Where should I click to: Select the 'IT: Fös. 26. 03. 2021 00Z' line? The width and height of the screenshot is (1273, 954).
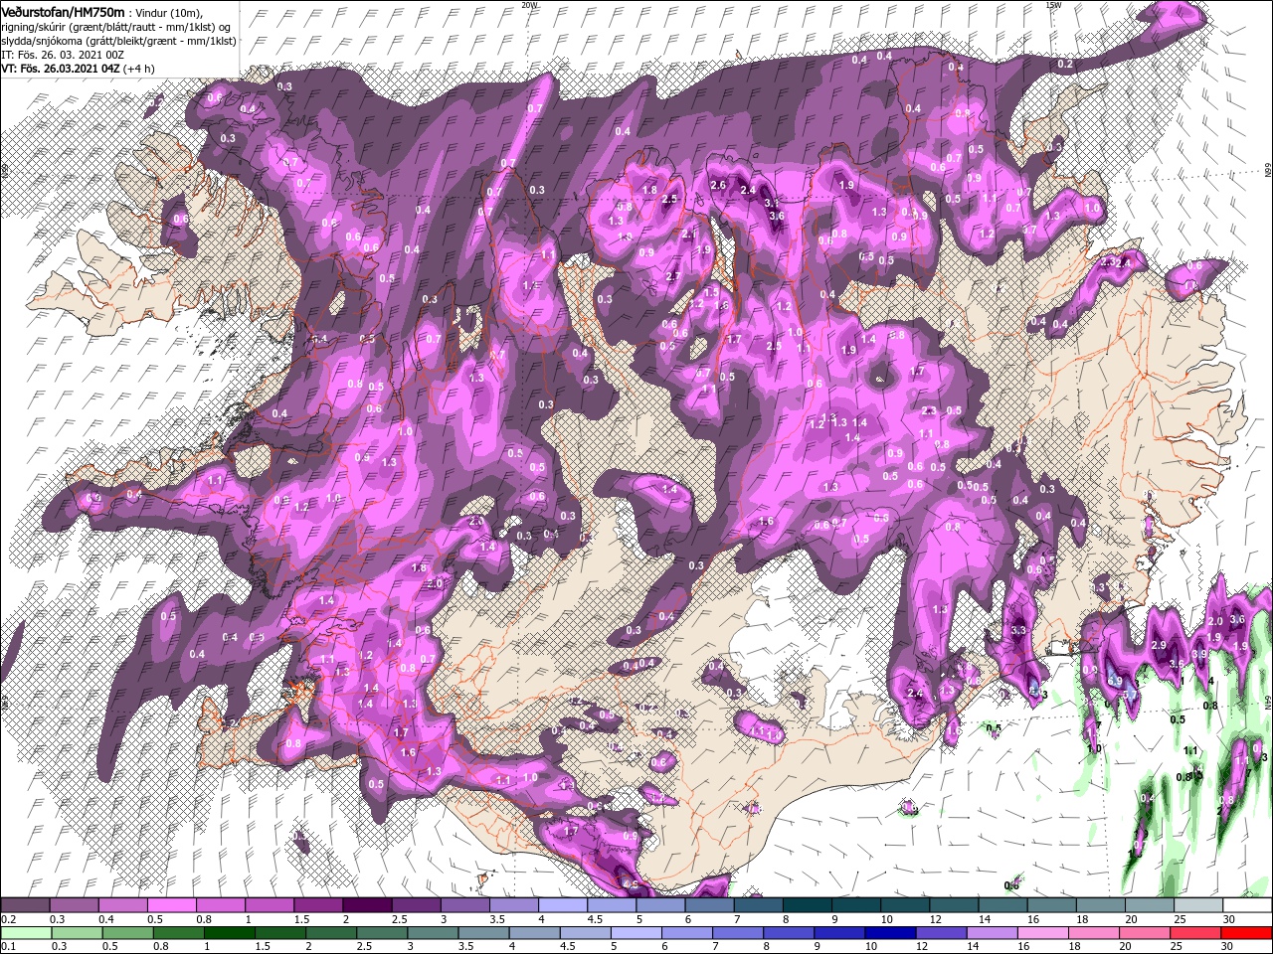click(62, 55)
